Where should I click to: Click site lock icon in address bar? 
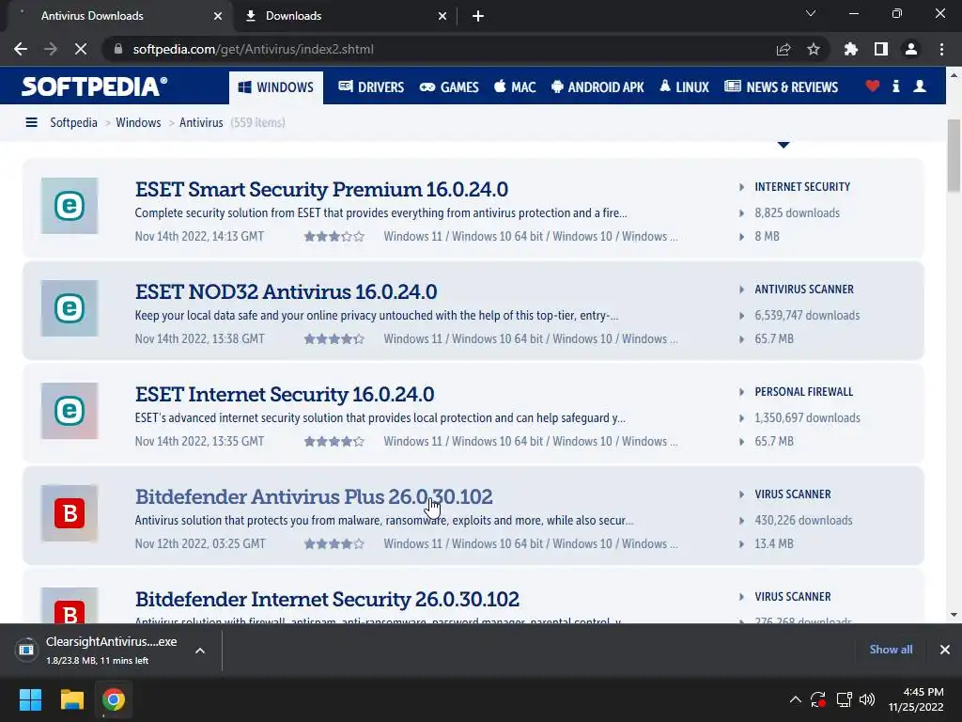(118, 49)
